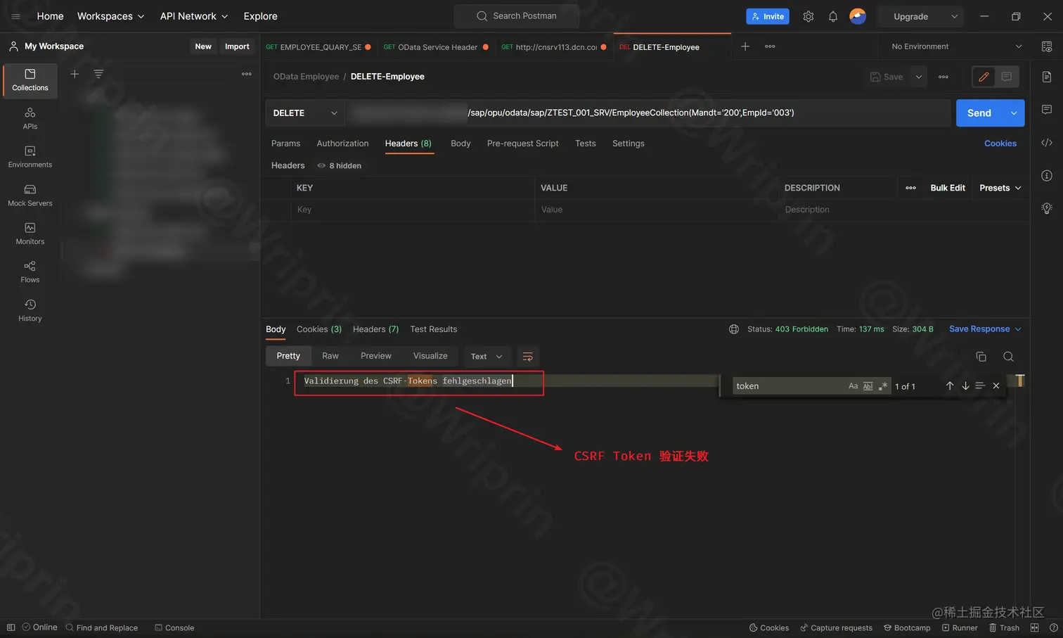1063x638 pixels.
Task: Go to the next search match
Action: click(x=965, y=385)
